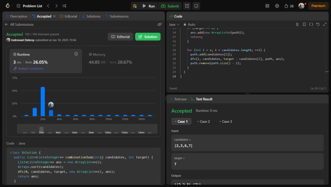This screenshot has width=331, height=187.
Task: Open settings gear icon
Action: click(x=277, y=6)
